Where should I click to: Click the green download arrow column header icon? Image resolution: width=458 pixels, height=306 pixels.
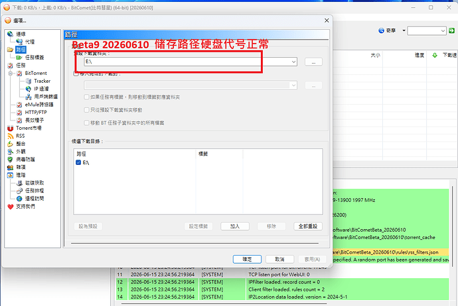pyautogui.click(x=435, y=55)
